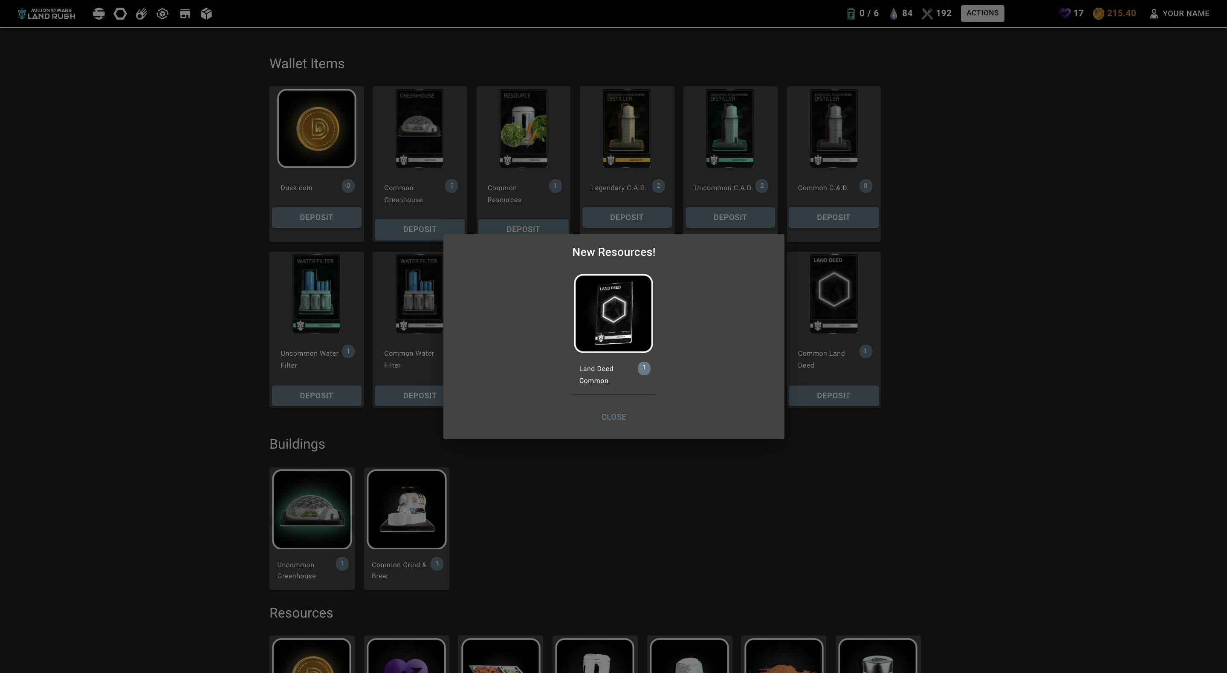This screenshot has width=1227, height=673.
Task: Deposit the Common C.A.D.
Action: pos(833,218)
